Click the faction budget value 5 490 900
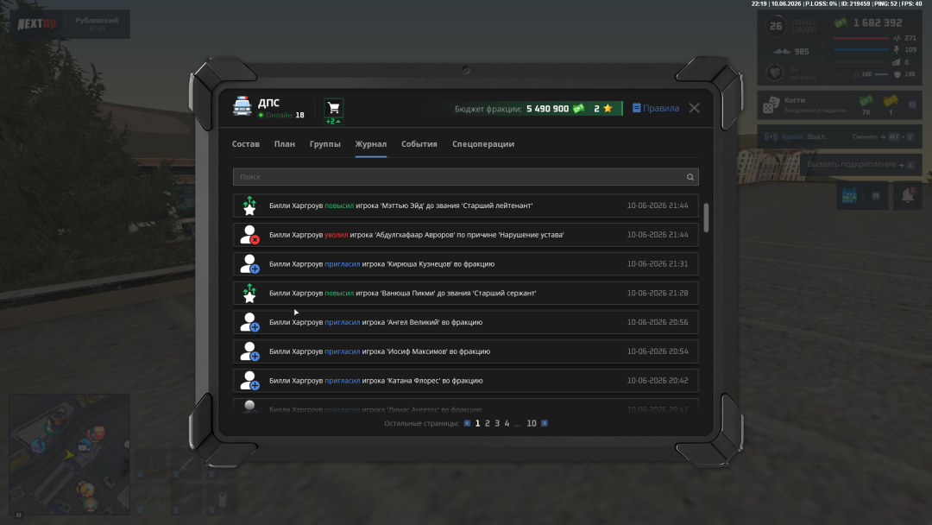Image resolution: width=932 pixels, height=525 pixels. tap(547, 109)
